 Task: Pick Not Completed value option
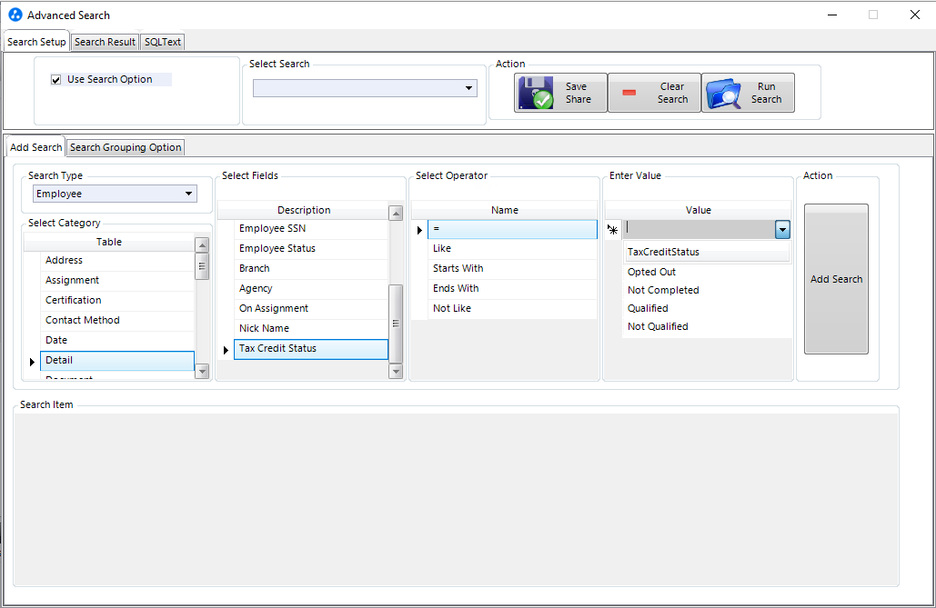point(707,290)
